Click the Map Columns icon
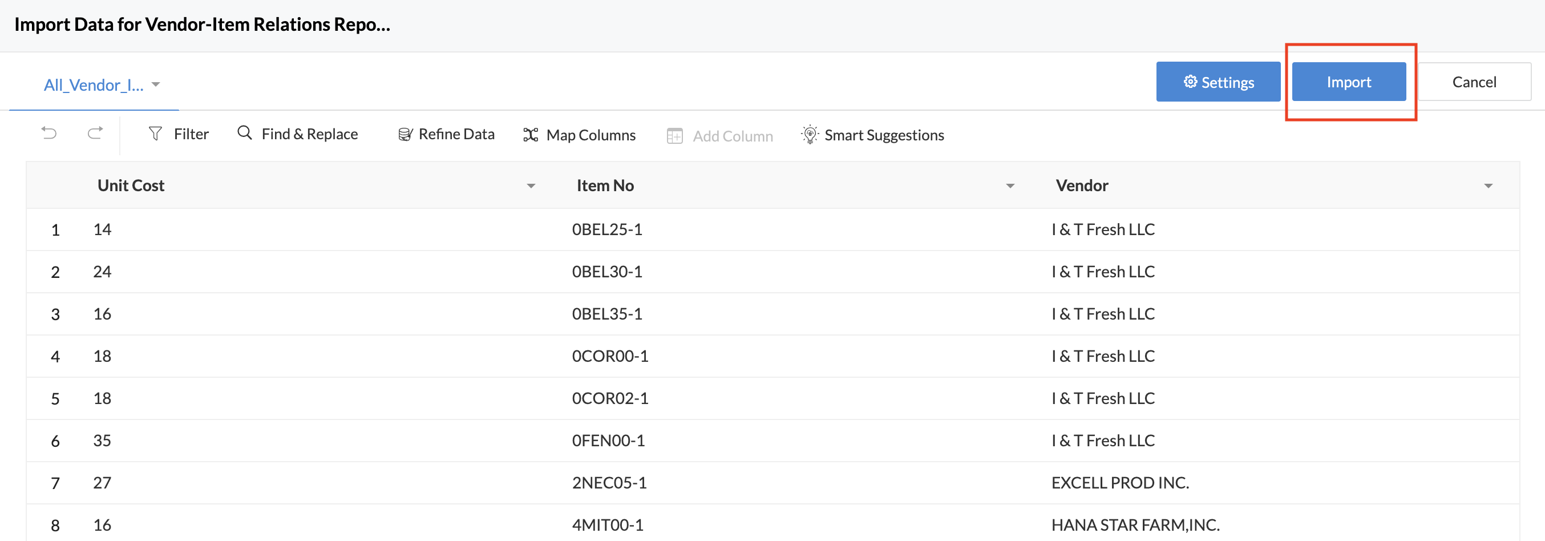The width and height of the screenshot is (1545, 541). [x=530, y=135]
